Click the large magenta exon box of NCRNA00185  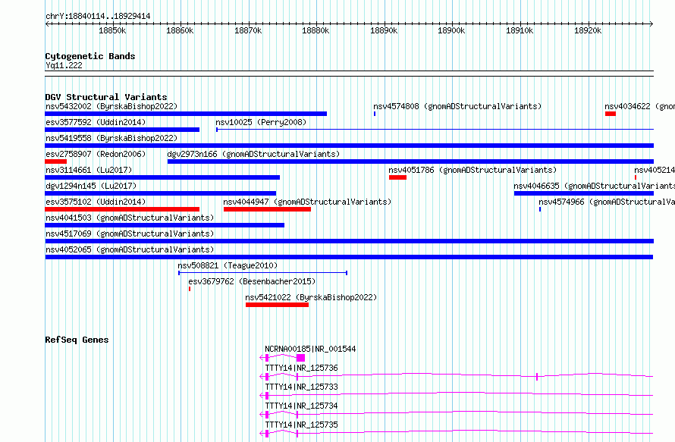[x=301, y=358]
